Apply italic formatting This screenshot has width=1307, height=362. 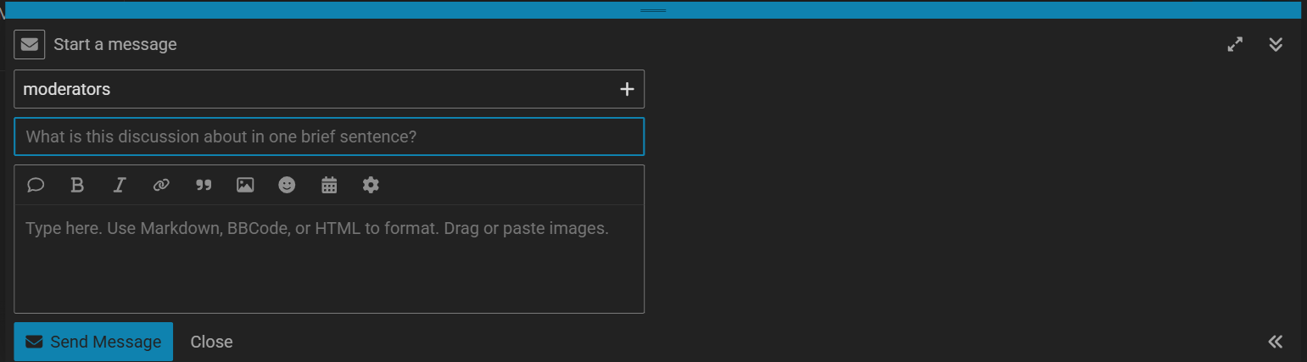coord(120,185)
